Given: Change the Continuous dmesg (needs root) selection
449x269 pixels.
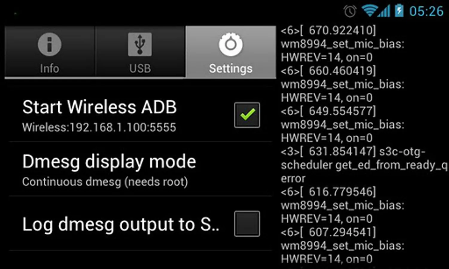Looking at the screenshot, I should pyautogui.click(x=105, y=182).
